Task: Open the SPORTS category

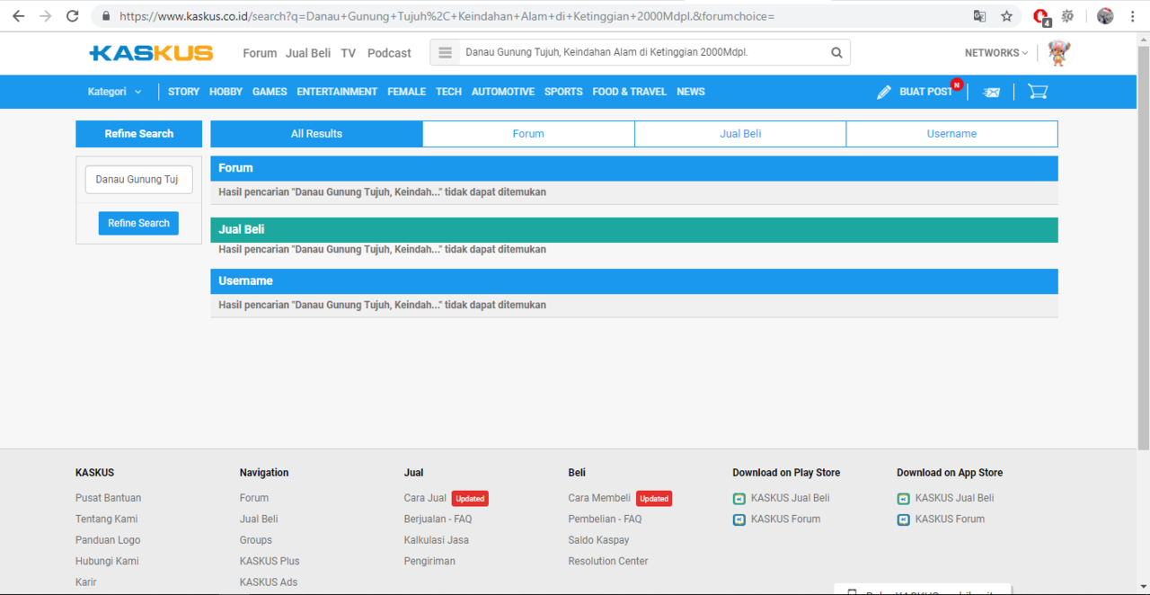Action: (563, 92)
